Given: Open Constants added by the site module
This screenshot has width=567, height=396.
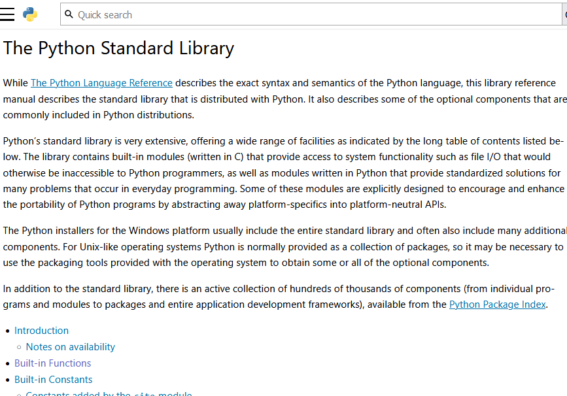Looking at the screenshot, I should (x=109, y=393).
